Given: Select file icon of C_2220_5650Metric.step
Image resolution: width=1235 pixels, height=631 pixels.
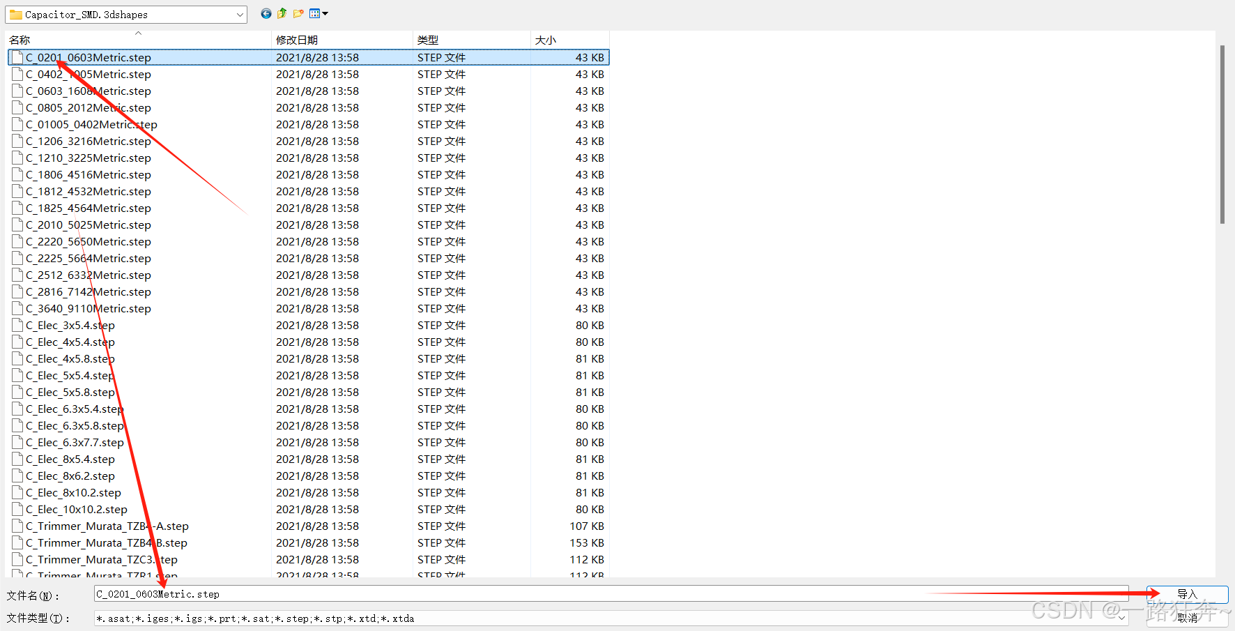Looking at the screenshot, I should tap(17, 241).
